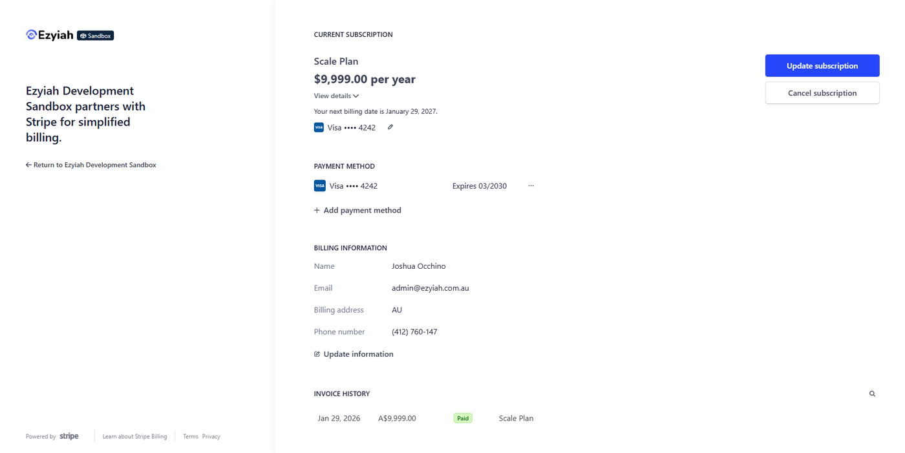Open the Privacy link

pyautogui.click(x=211, y=437)
